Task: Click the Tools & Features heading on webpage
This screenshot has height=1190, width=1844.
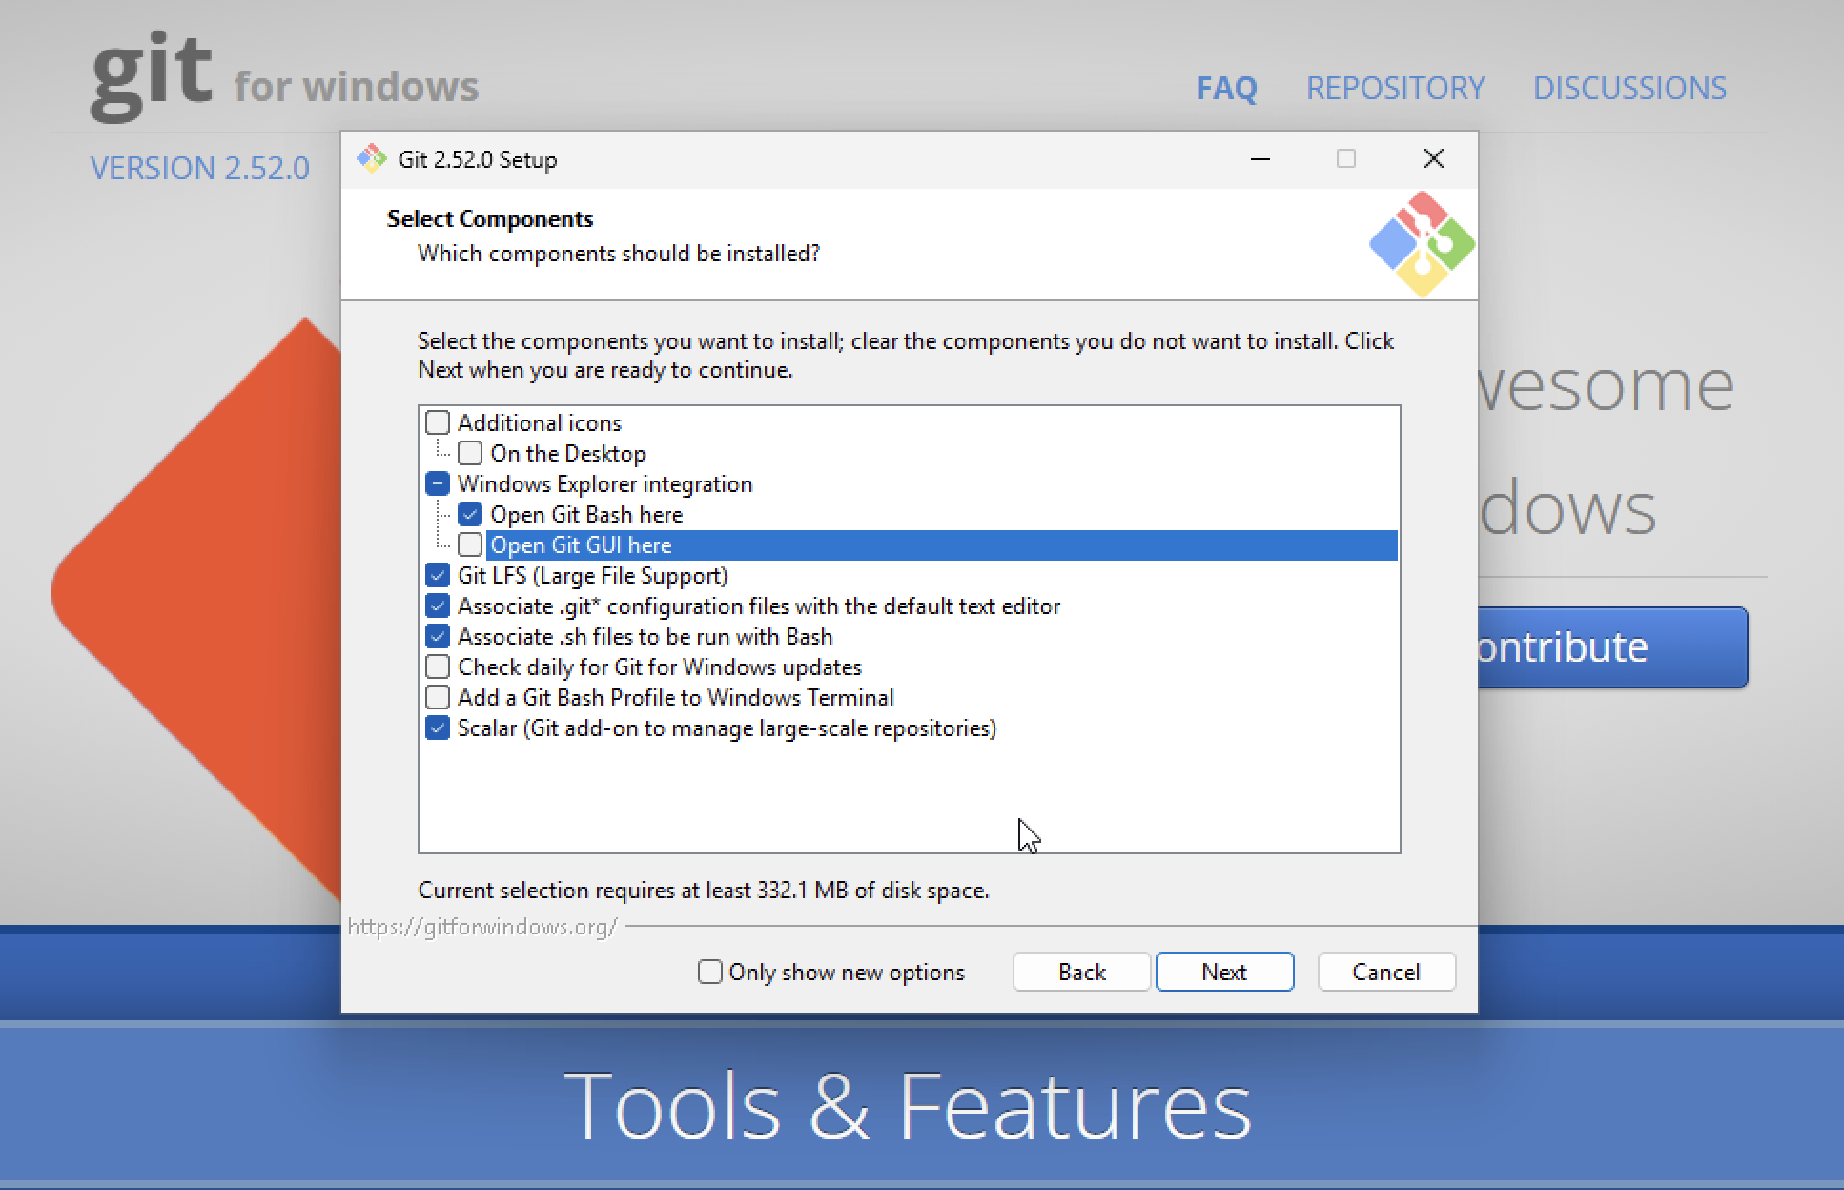Action: [x=907, y=1104]
